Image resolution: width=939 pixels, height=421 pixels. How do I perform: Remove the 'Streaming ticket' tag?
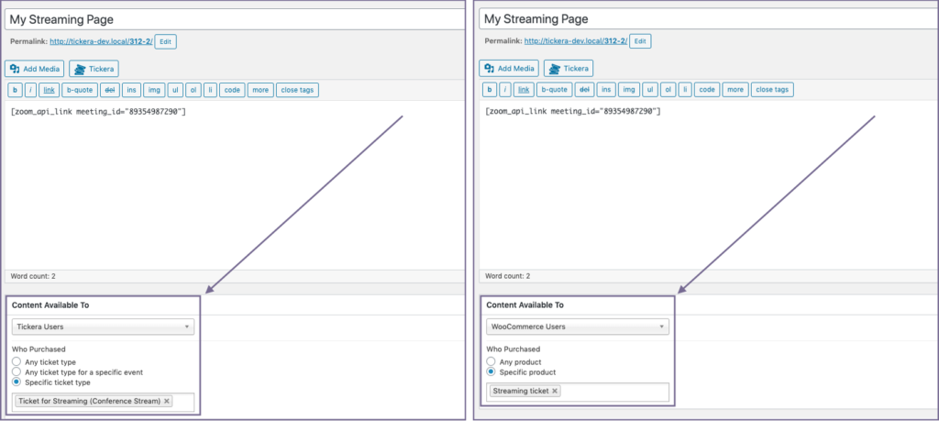pos(555,391)
